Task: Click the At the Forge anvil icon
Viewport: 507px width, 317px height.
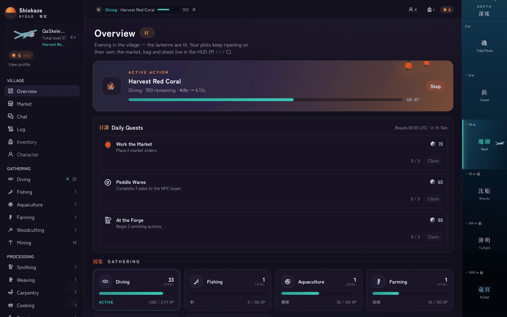Action: tap(108, 220)
